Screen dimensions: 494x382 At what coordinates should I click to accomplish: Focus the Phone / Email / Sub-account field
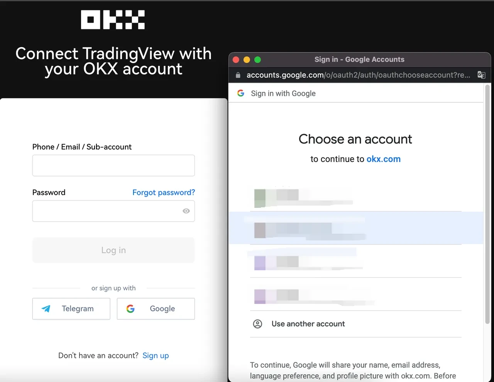pos(113,165)
